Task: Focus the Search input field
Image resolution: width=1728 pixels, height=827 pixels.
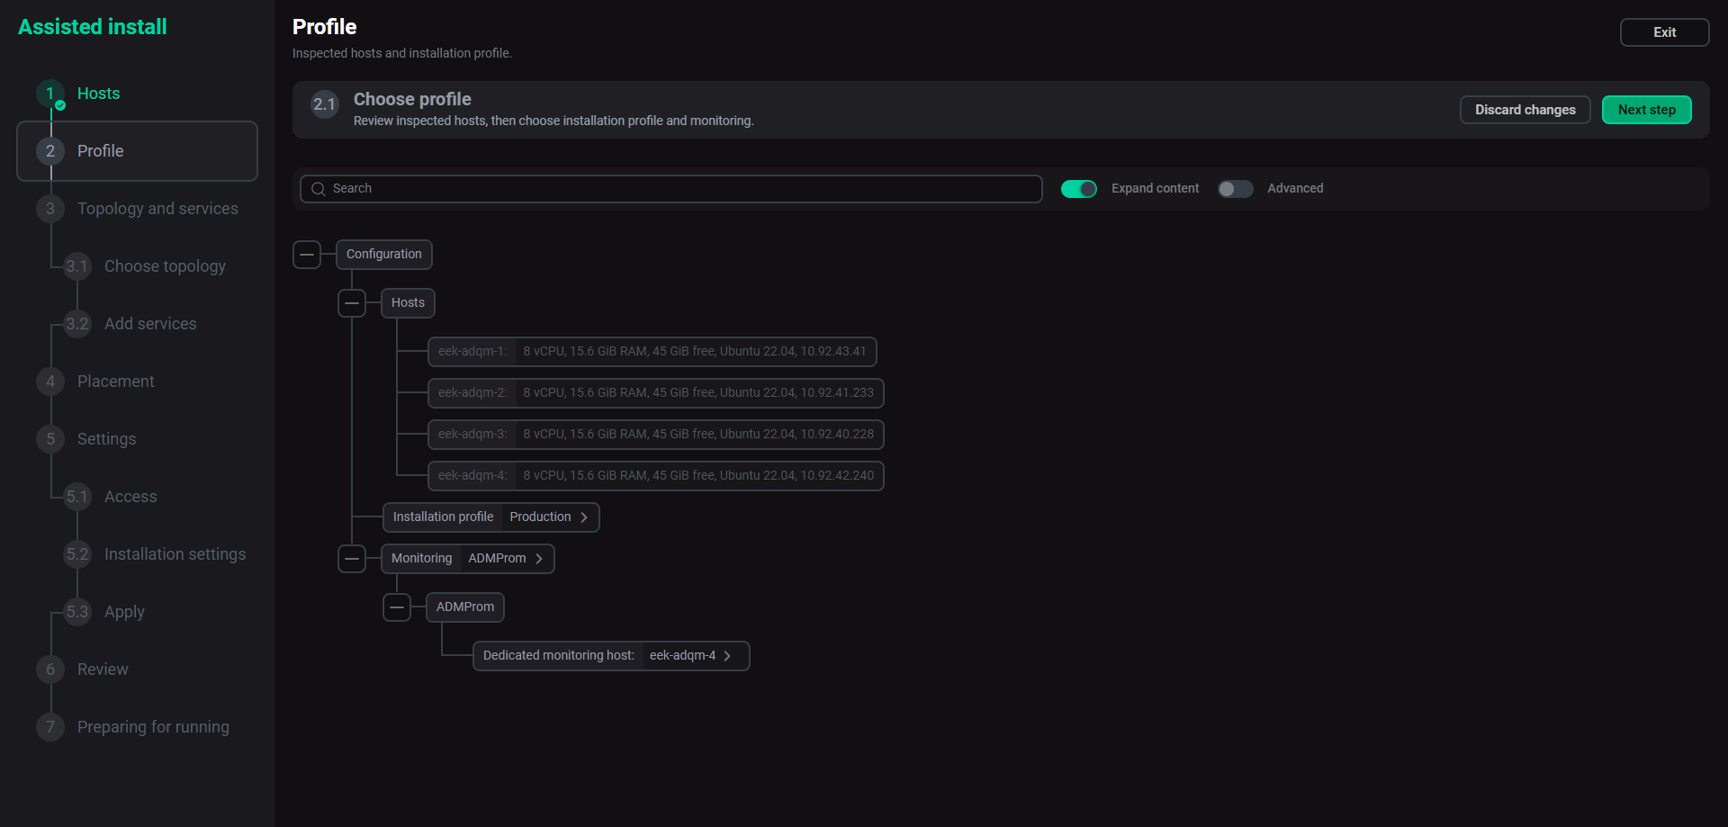Action: coord(670,189)
